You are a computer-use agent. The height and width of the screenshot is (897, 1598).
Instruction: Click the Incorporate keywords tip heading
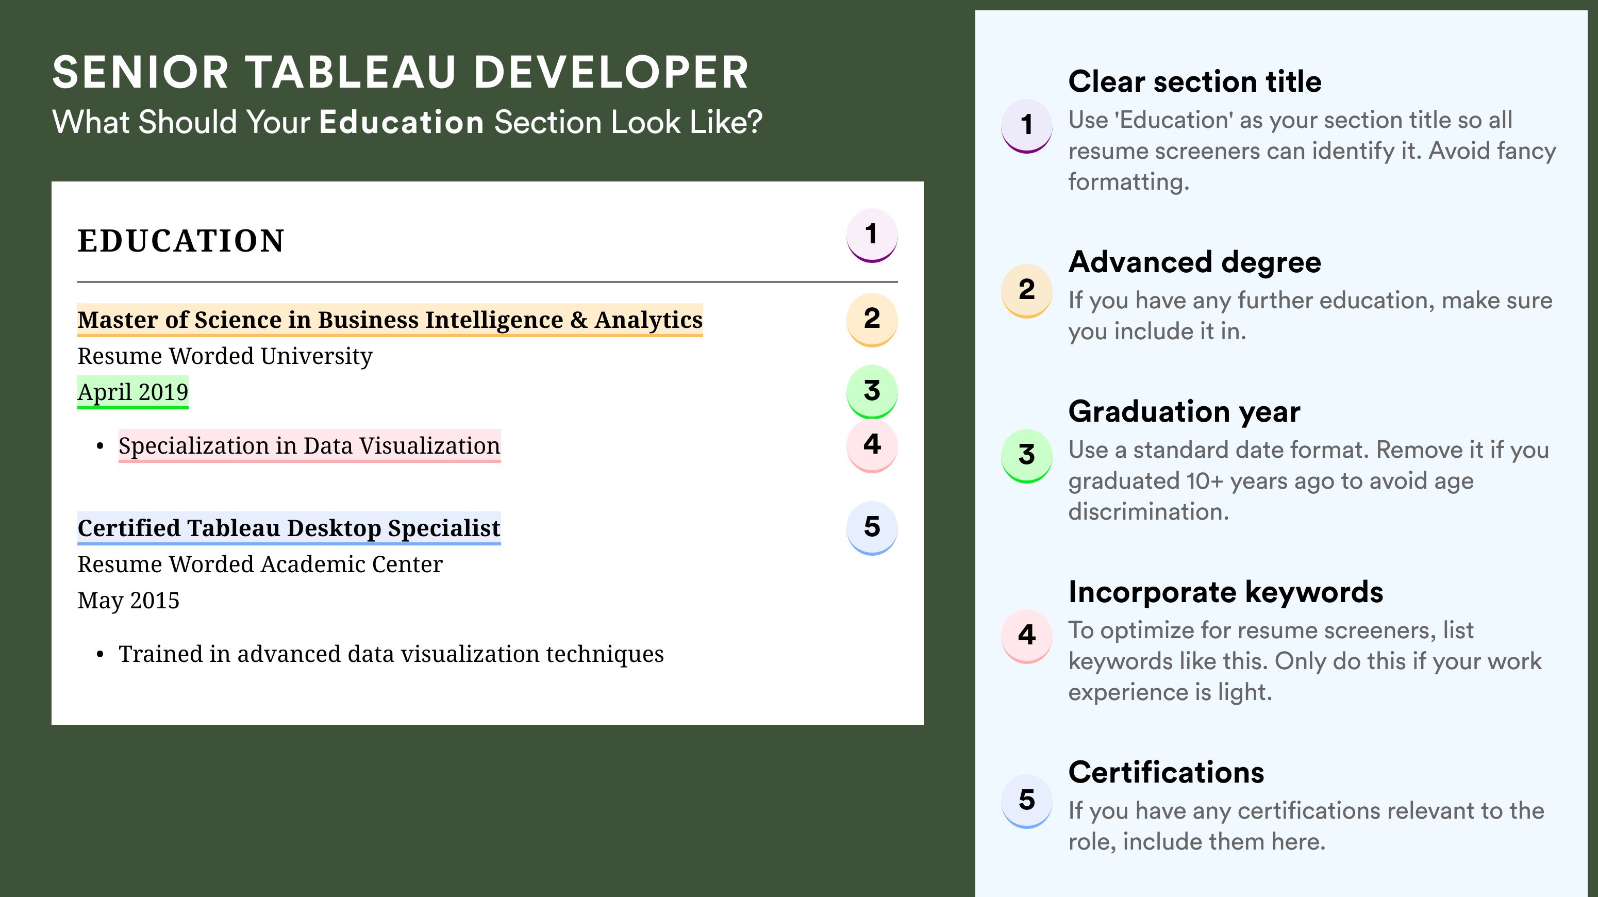tap(1225, 592)
